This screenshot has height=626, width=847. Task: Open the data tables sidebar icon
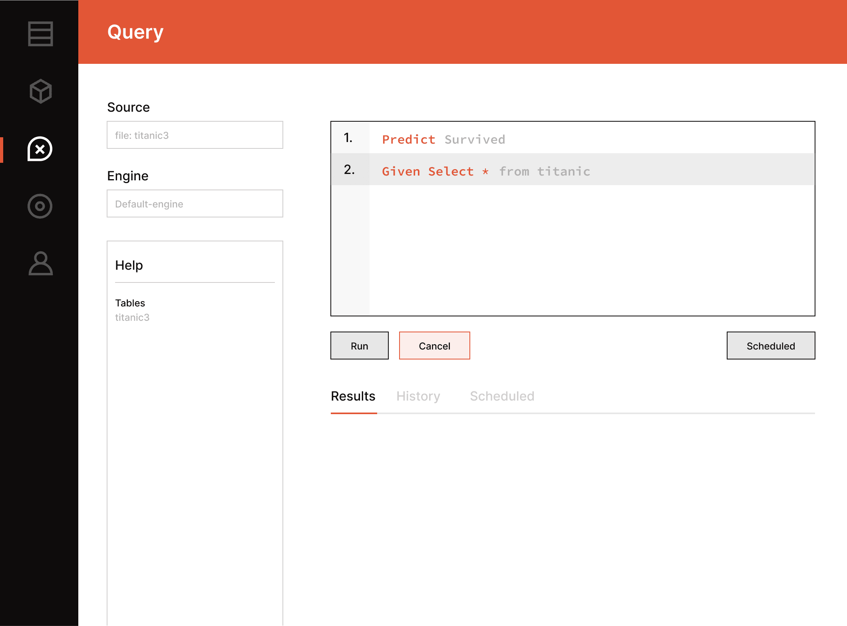[x=40, y=34]
